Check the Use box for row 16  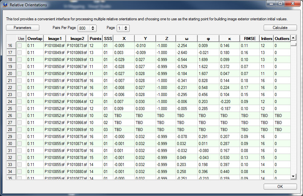(x=20, y=46)
